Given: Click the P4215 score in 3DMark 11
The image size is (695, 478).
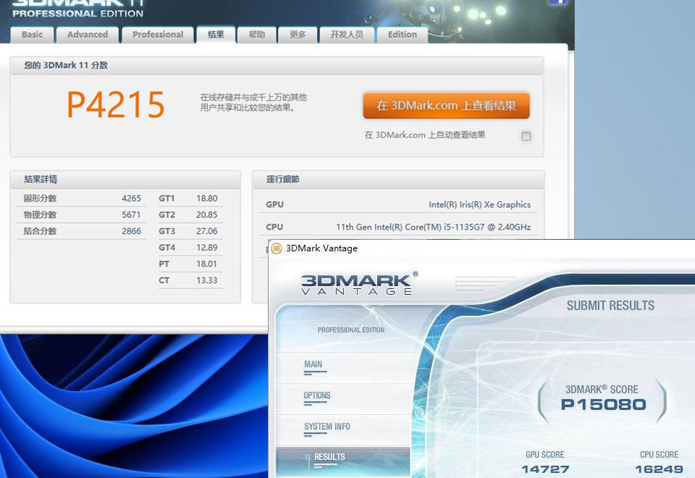Looking at the screenshot, I should point(116,104).
